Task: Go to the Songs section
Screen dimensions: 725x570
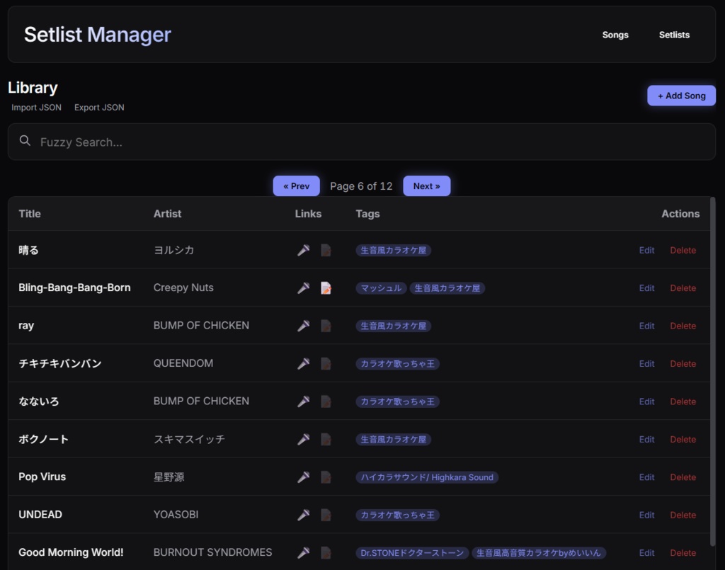Action: [615, 35]
